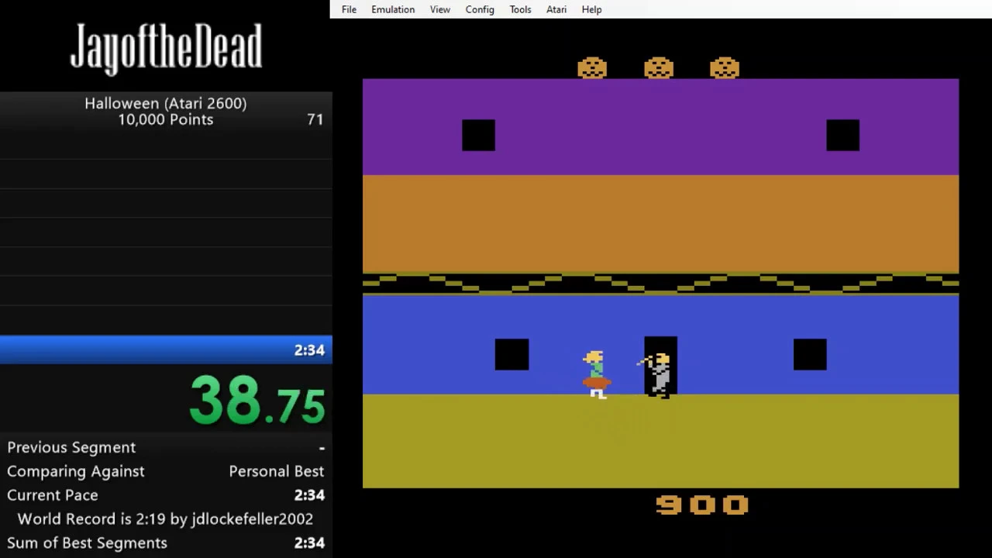Click the lower floor leftmost black window
The height and width of the screenshot is (558, 992).
(x=511, y=354)
